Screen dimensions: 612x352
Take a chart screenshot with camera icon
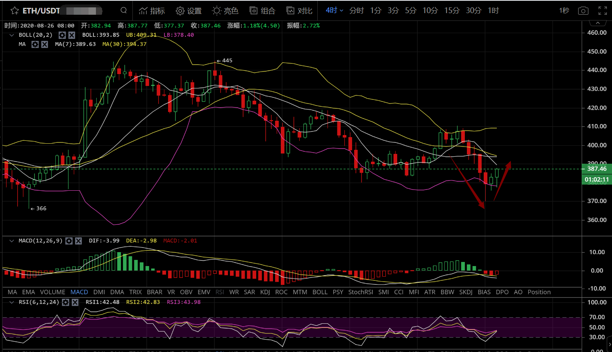(583, 11)
